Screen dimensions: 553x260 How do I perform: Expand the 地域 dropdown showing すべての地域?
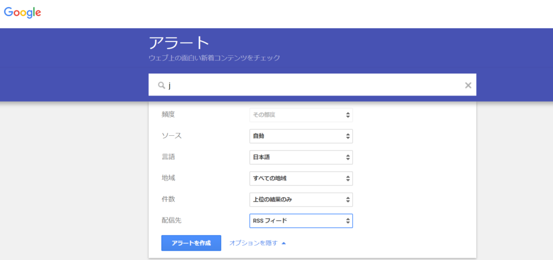(301, 178)
